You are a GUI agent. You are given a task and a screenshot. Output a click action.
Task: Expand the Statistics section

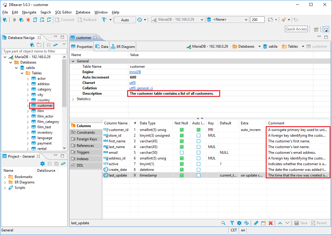coord(73,99)
